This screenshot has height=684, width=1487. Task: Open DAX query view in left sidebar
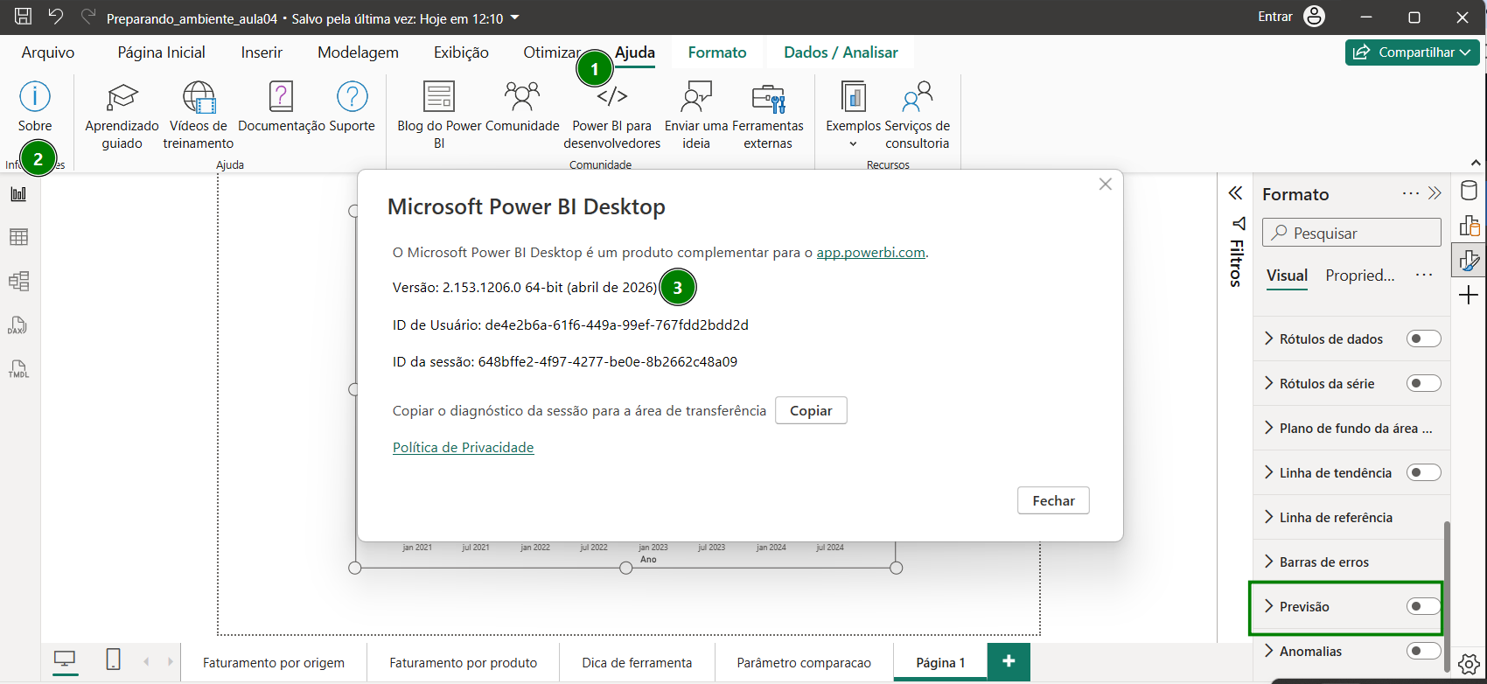click(x=18, y=325)
